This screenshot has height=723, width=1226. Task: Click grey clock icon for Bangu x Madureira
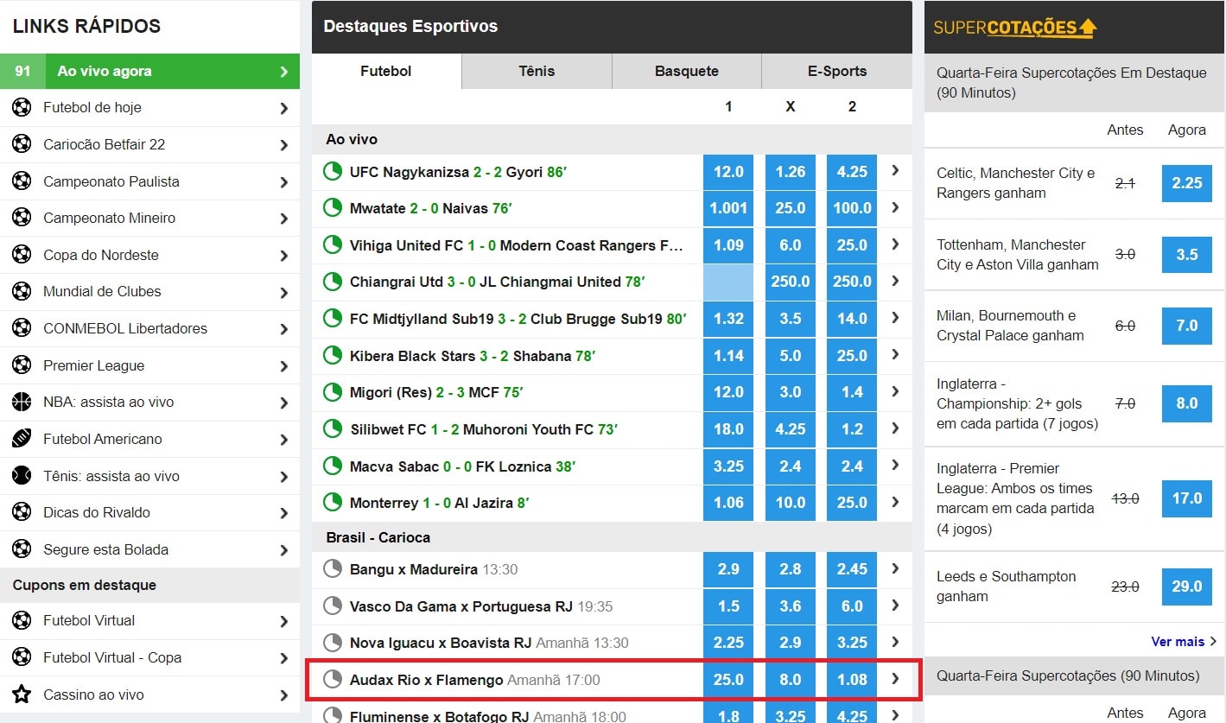click(332, 569)
